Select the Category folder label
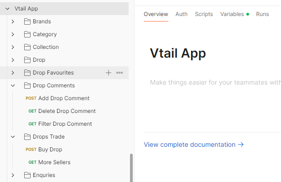281x182 pixels. pyautogui.click(x=45, y=34)
